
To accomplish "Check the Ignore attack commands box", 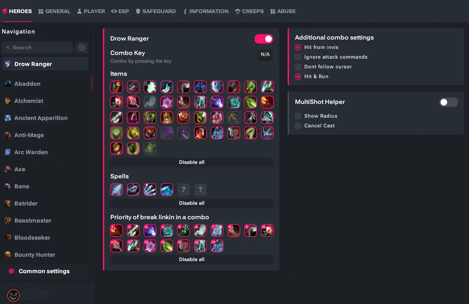I will coord(298,57).
